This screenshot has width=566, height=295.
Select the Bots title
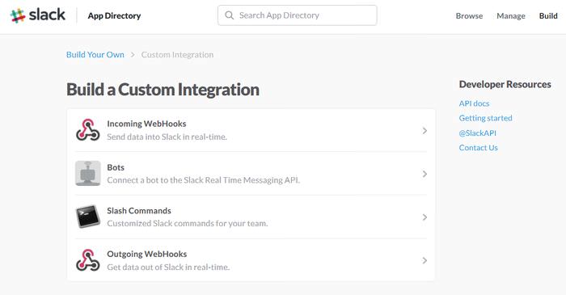point(116,167)
